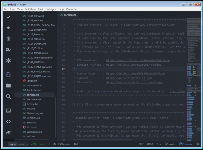Click the UTF-8 encoding selector
The height and width of the screenshot is (150, 203).
150,144
